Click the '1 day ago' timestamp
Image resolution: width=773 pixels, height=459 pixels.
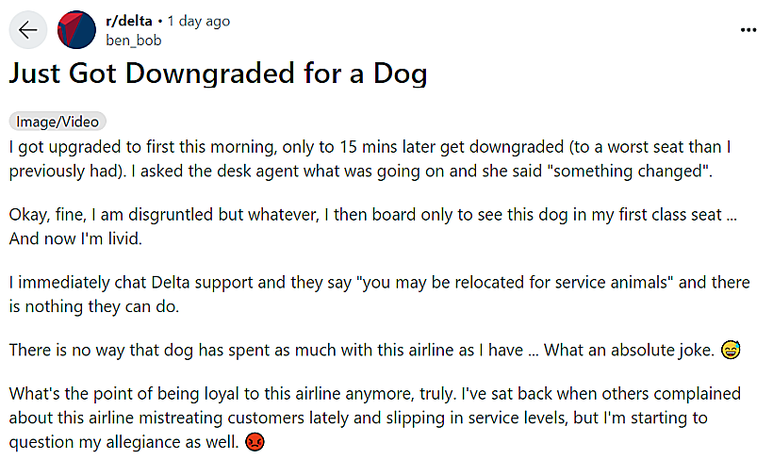(x=199, y=21)
